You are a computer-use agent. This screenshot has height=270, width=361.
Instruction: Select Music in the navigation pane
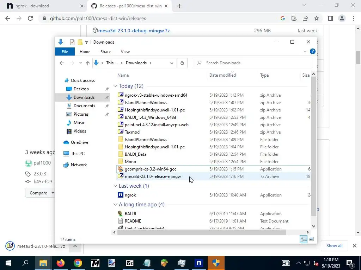[79, 123]
